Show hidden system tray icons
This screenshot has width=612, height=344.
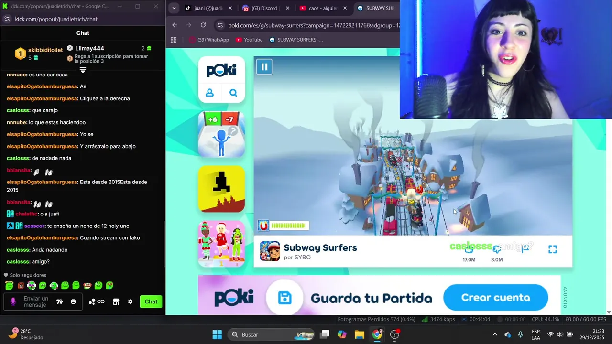click(494, 334)
